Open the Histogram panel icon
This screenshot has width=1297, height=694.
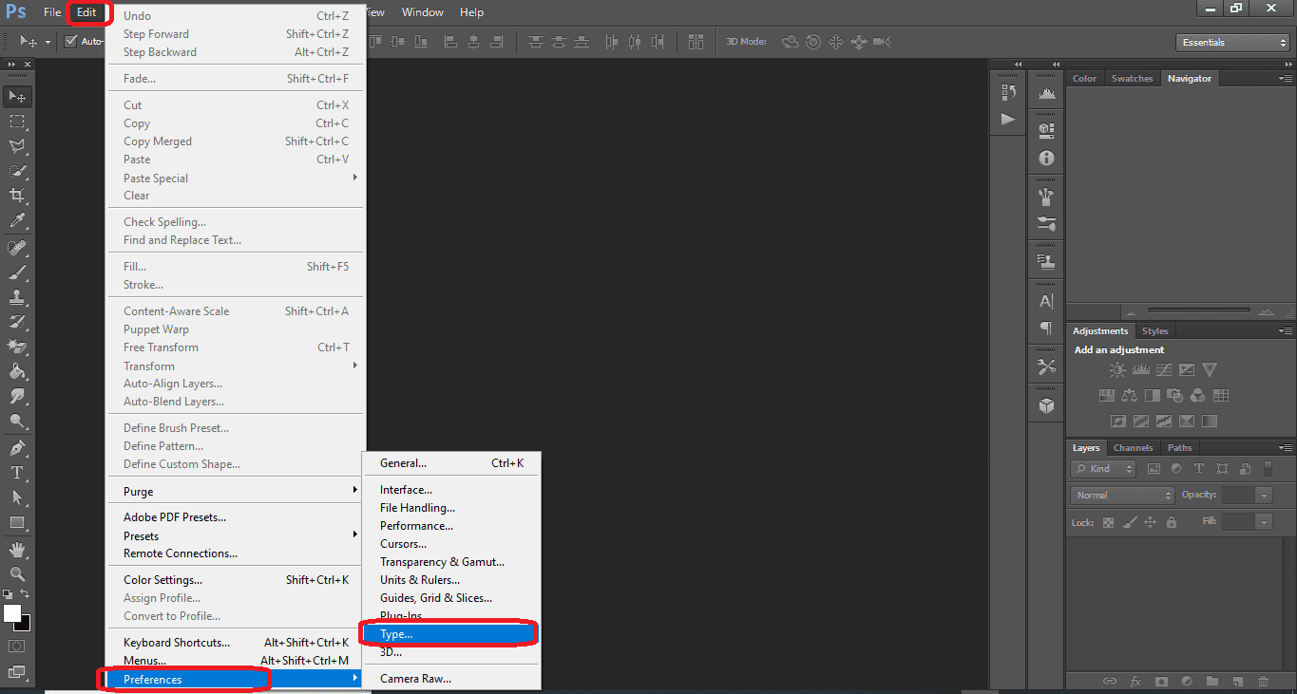1046,92
